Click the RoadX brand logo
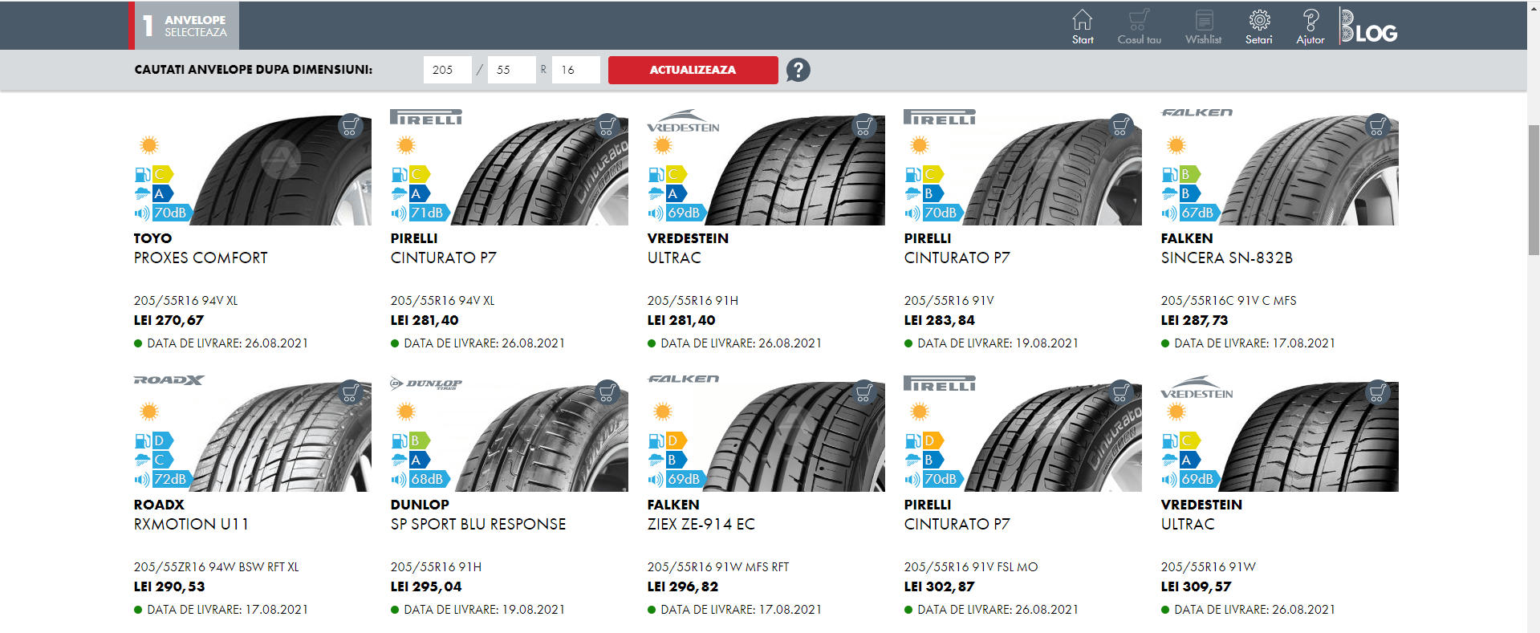This screenshot has width=1540, height=633. click(169, 380)
